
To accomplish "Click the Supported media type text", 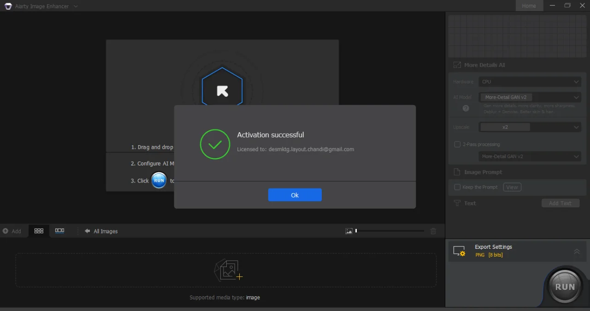I will 224,298.
